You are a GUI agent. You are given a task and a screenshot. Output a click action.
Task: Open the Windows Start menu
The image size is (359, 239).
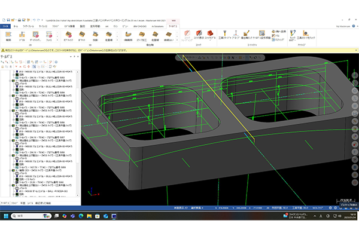point(6,216)
